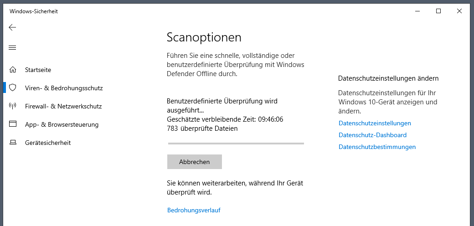474x226 pixels.
Task: Click the Scanoptionen heading
Action: (204, 37)
